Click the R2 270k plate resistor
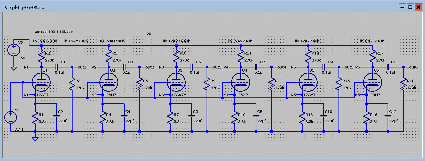 click(41, 57)
